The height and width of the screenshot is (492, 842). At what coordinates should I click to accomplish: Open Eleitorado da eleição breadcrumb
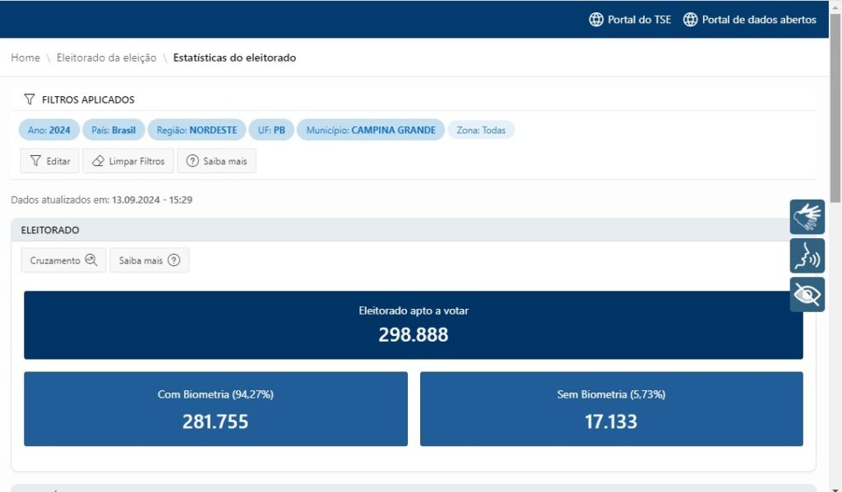point(106,57)
